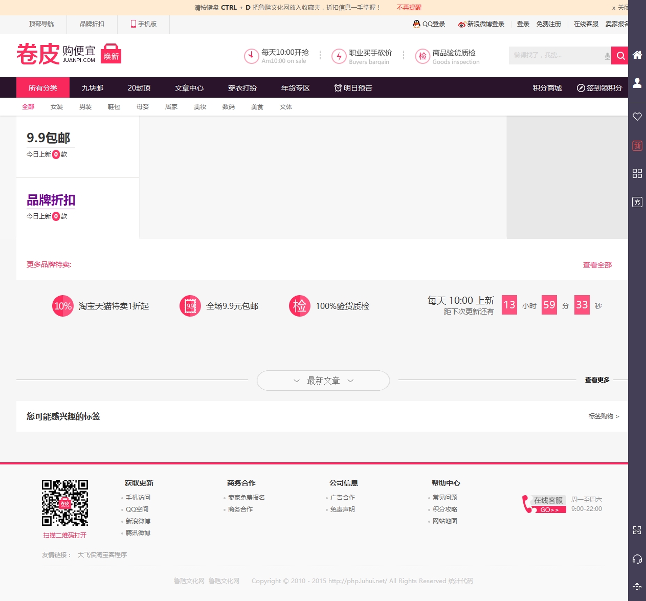This screenshot has height=601, width=646.
Task: Select the 九块邮 navigation tab
Action: coord(92,88)
